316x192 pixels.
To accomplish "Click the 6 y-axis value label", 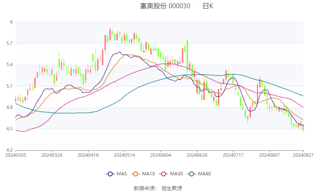I will 11,22.
